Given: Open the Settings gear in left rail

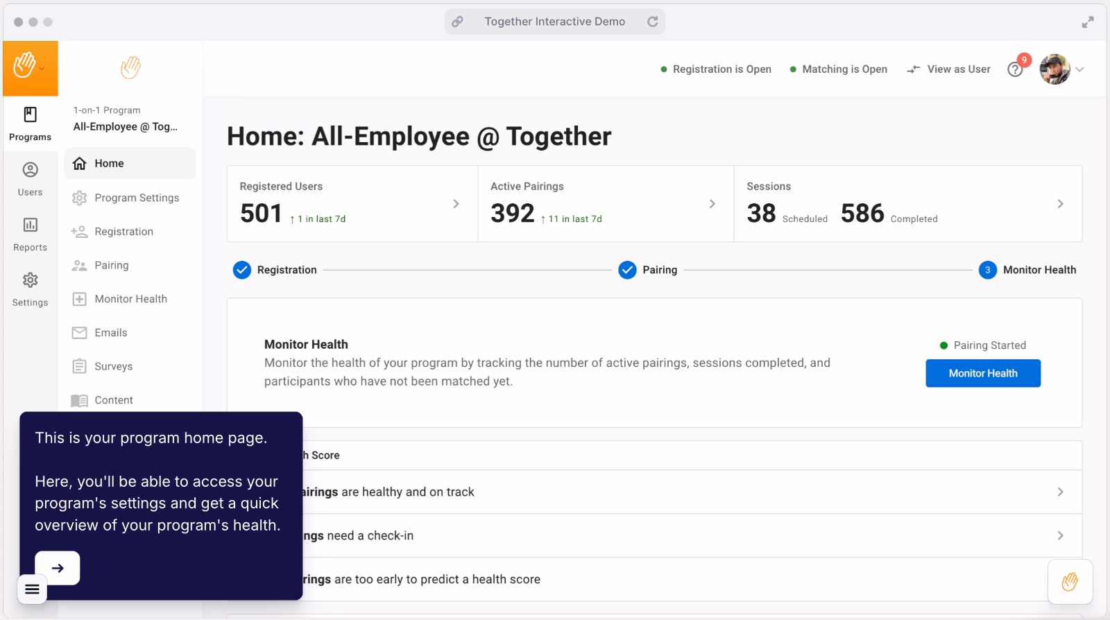Looking at the screenshot, I should [x=30, y=280].
